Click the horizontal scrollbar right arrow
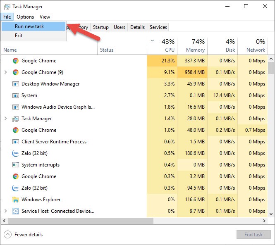275x245 pixels. pyautogui.click(x=264, y=221)
